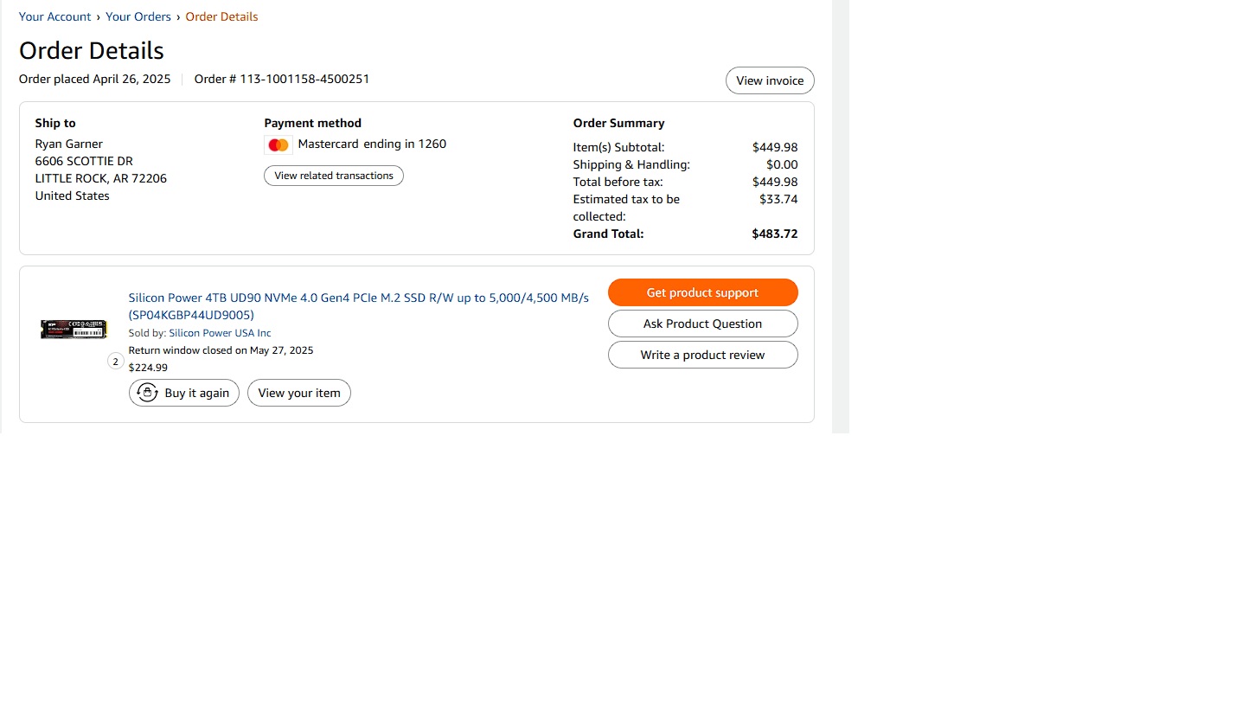Screen dimensions: 1242x718
Task: Open the View invoice button
Action: (770, 80)
